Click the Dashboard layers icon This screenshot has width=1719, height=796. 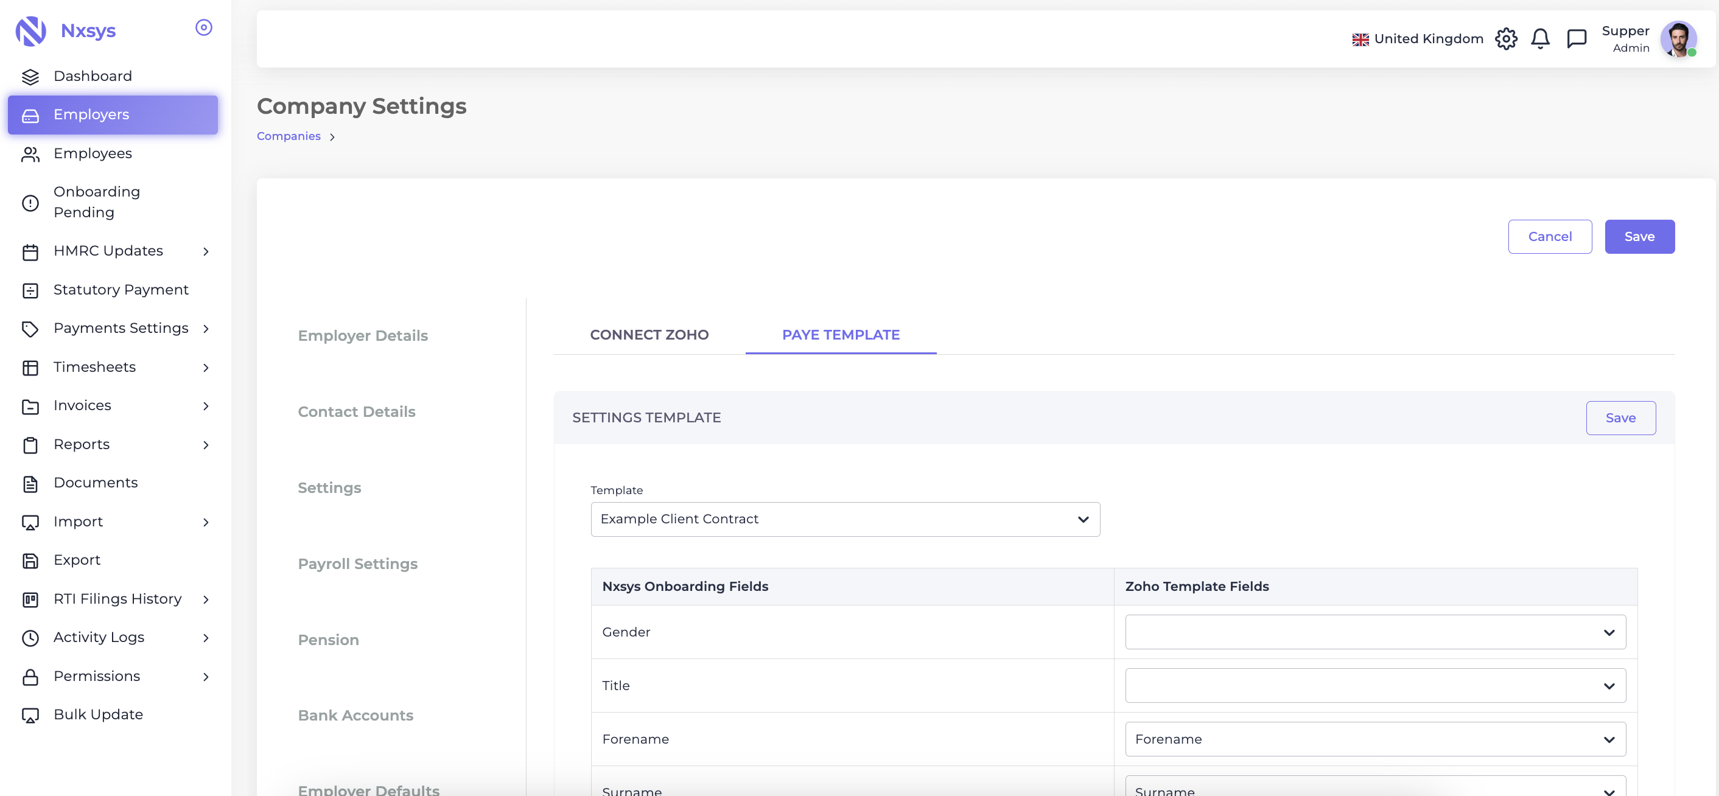point(30,77)
